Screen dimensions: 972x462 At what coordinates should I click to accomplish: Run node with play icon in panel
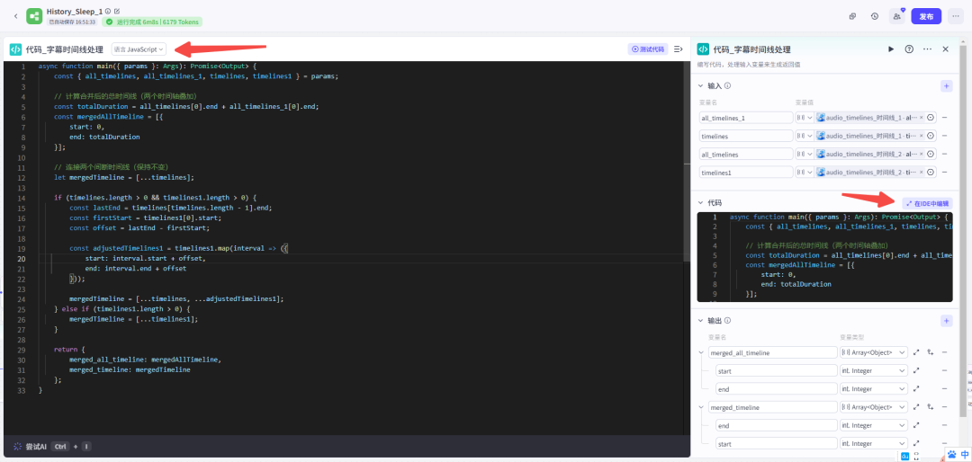coord(891,49)
